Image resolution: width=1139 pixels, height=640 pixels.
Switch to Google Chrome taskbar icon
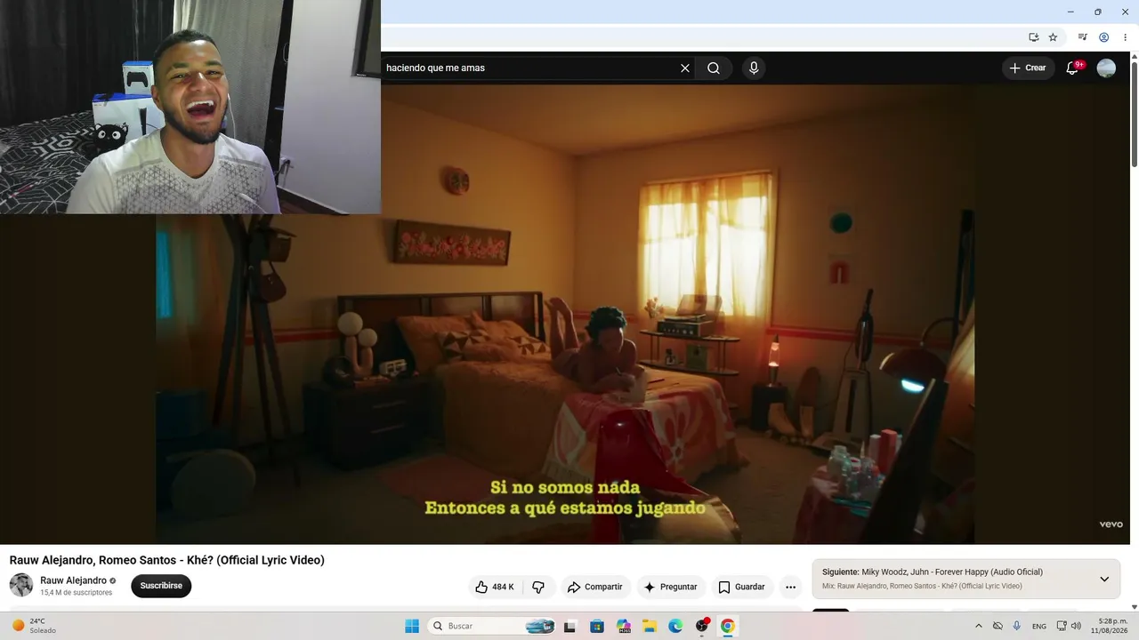tap(728, 626)
